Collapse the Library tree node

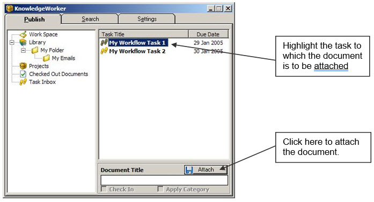[12, 43]
